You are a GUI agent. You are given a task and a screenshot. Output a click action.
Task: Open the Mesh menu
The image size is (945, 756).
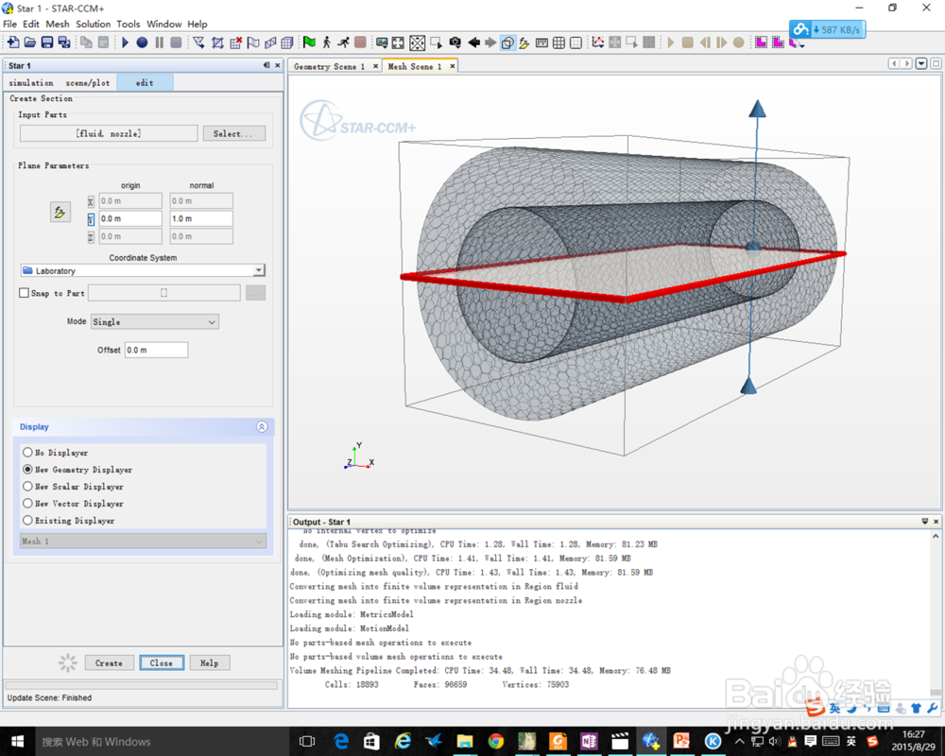coord(58,25)
